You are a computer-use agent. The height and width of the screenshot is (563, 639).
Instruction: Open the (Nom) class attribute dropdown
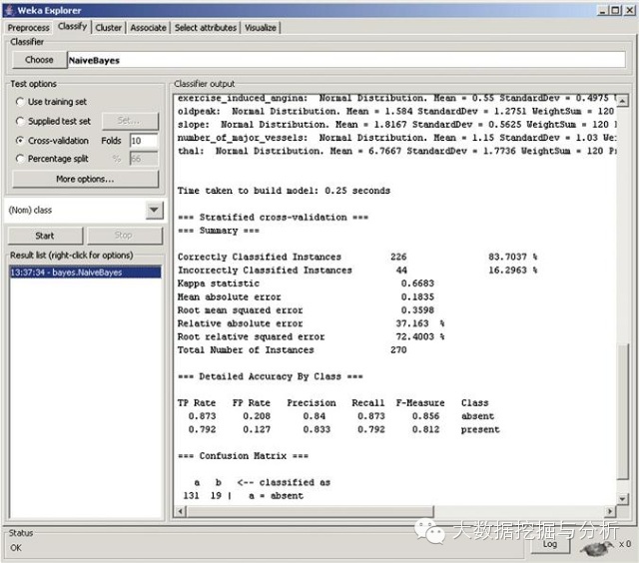pyautogui.click(x=155, y=211)
